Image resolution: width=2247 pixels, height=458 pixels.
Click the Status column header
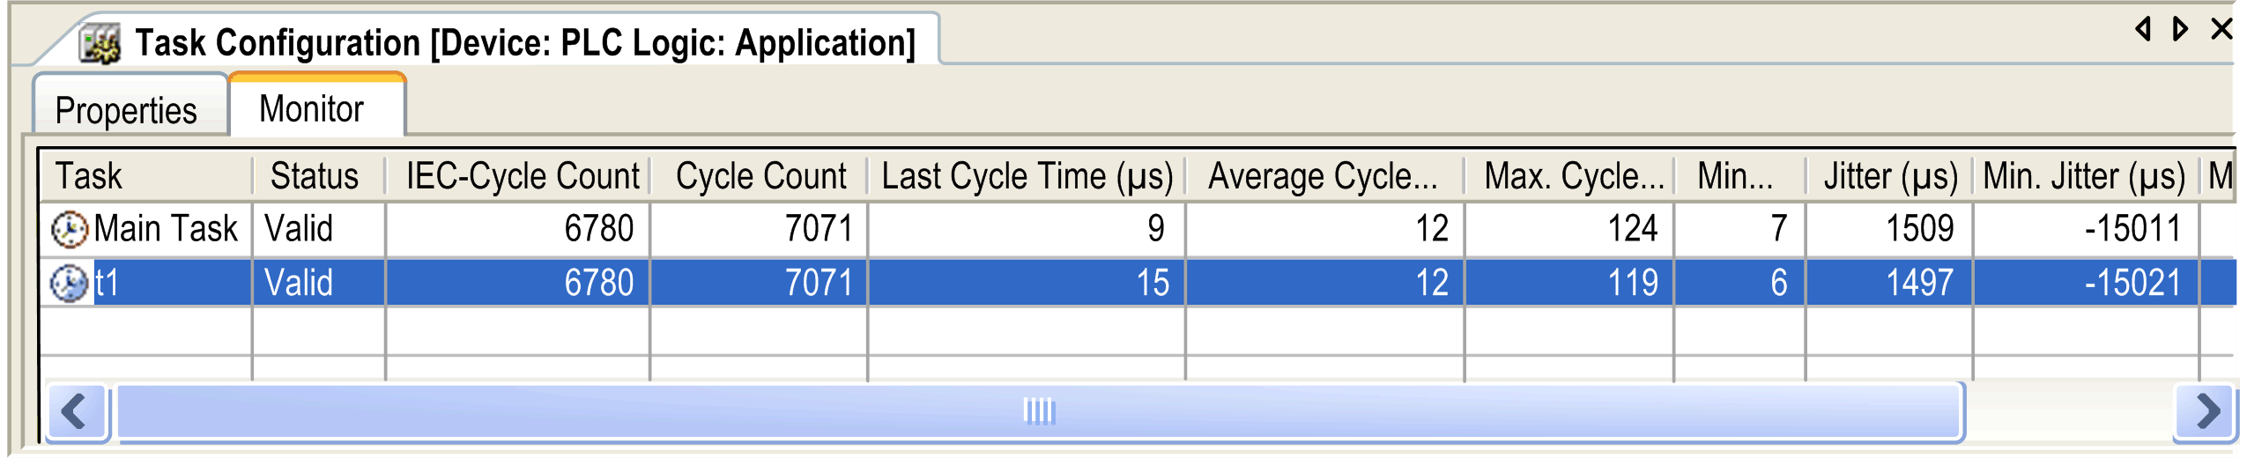[315, 176]
